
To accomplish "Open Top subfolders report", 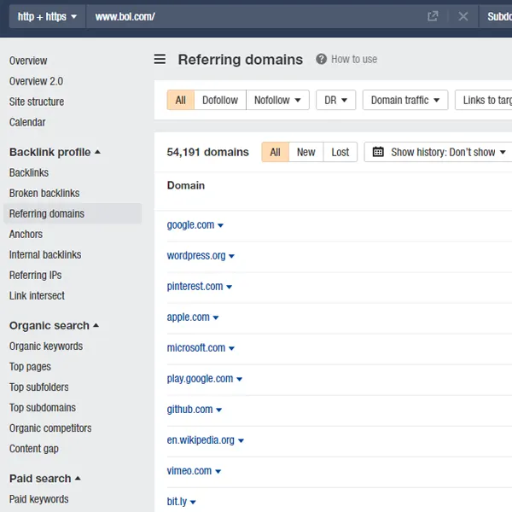I will click(39, 387).
